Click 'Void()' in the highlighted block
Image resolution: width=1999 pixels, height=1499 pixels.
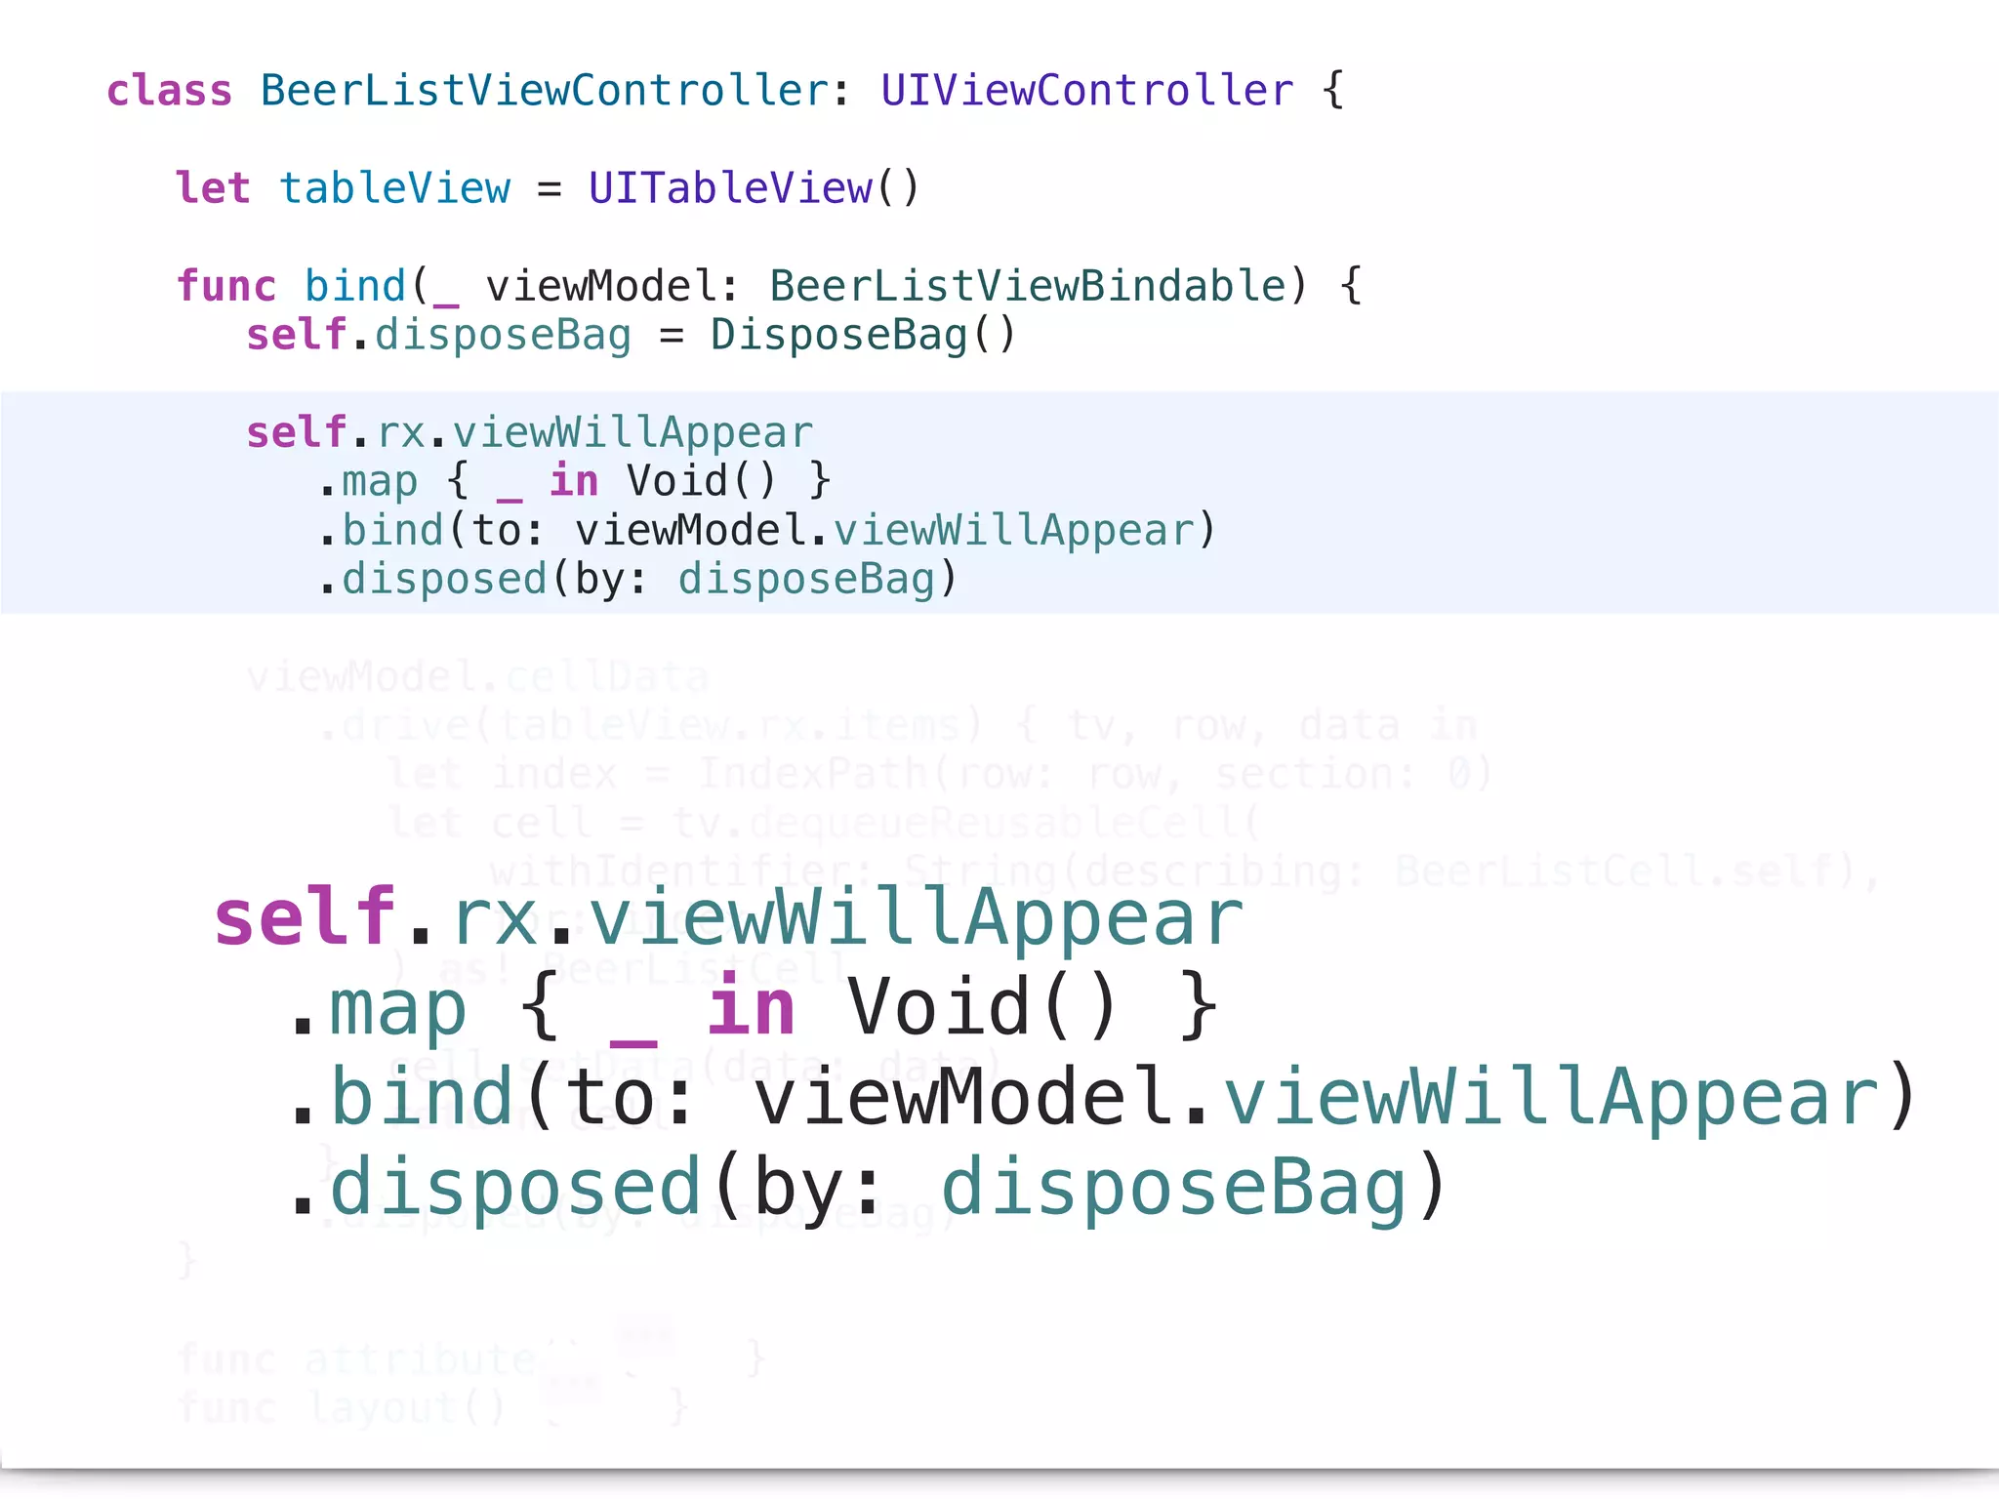[x=702, y=481]
